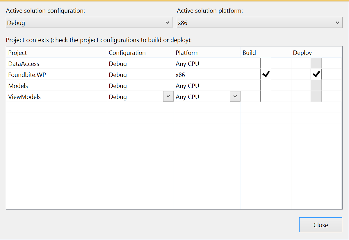Tick the Build checkbox for ViewModels

point(266,96)
